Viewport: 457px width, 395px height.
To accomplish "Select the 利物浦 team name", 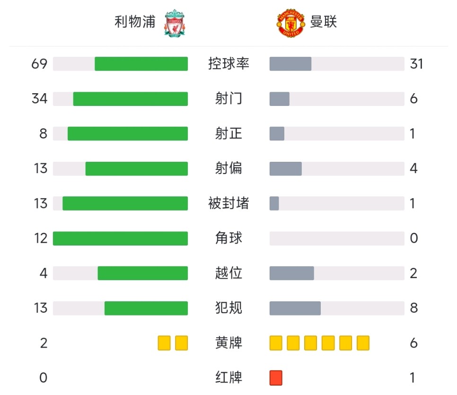I will [x=135, y=22].
